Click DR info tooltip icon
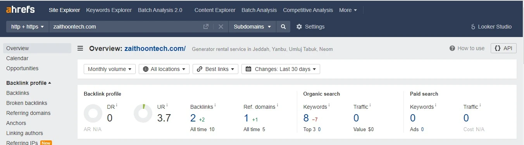Screen dimensions: 524x145 (x=117, y=105)
